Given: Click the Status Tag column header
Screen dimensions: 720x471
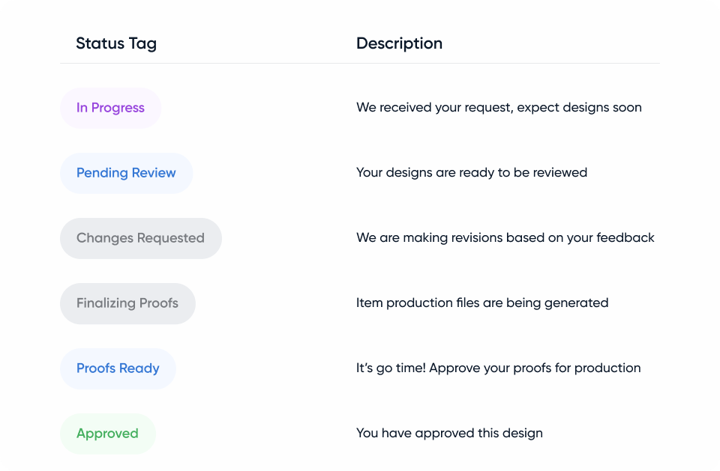Looking at the screenshot, I should coord(116,43).
